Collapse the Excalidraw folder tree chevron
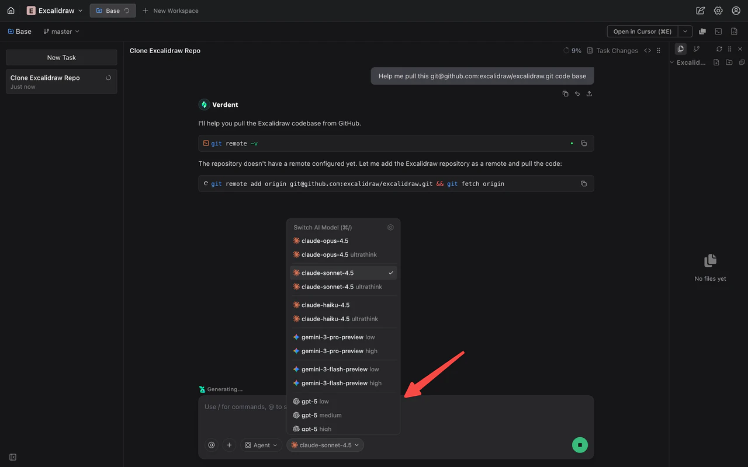 click(672, 62)
